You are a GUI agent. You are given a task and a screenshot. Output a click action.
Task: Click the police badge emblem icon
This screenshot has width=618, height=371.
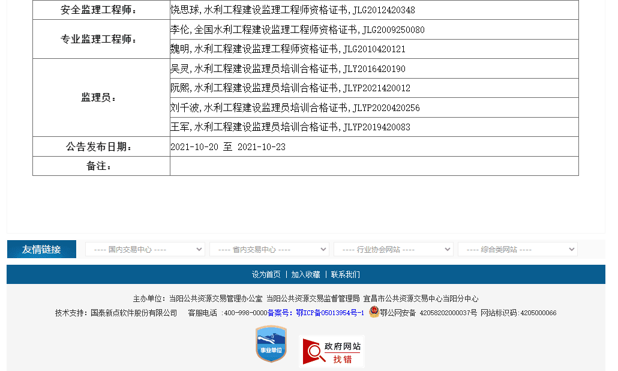(374, 312)
